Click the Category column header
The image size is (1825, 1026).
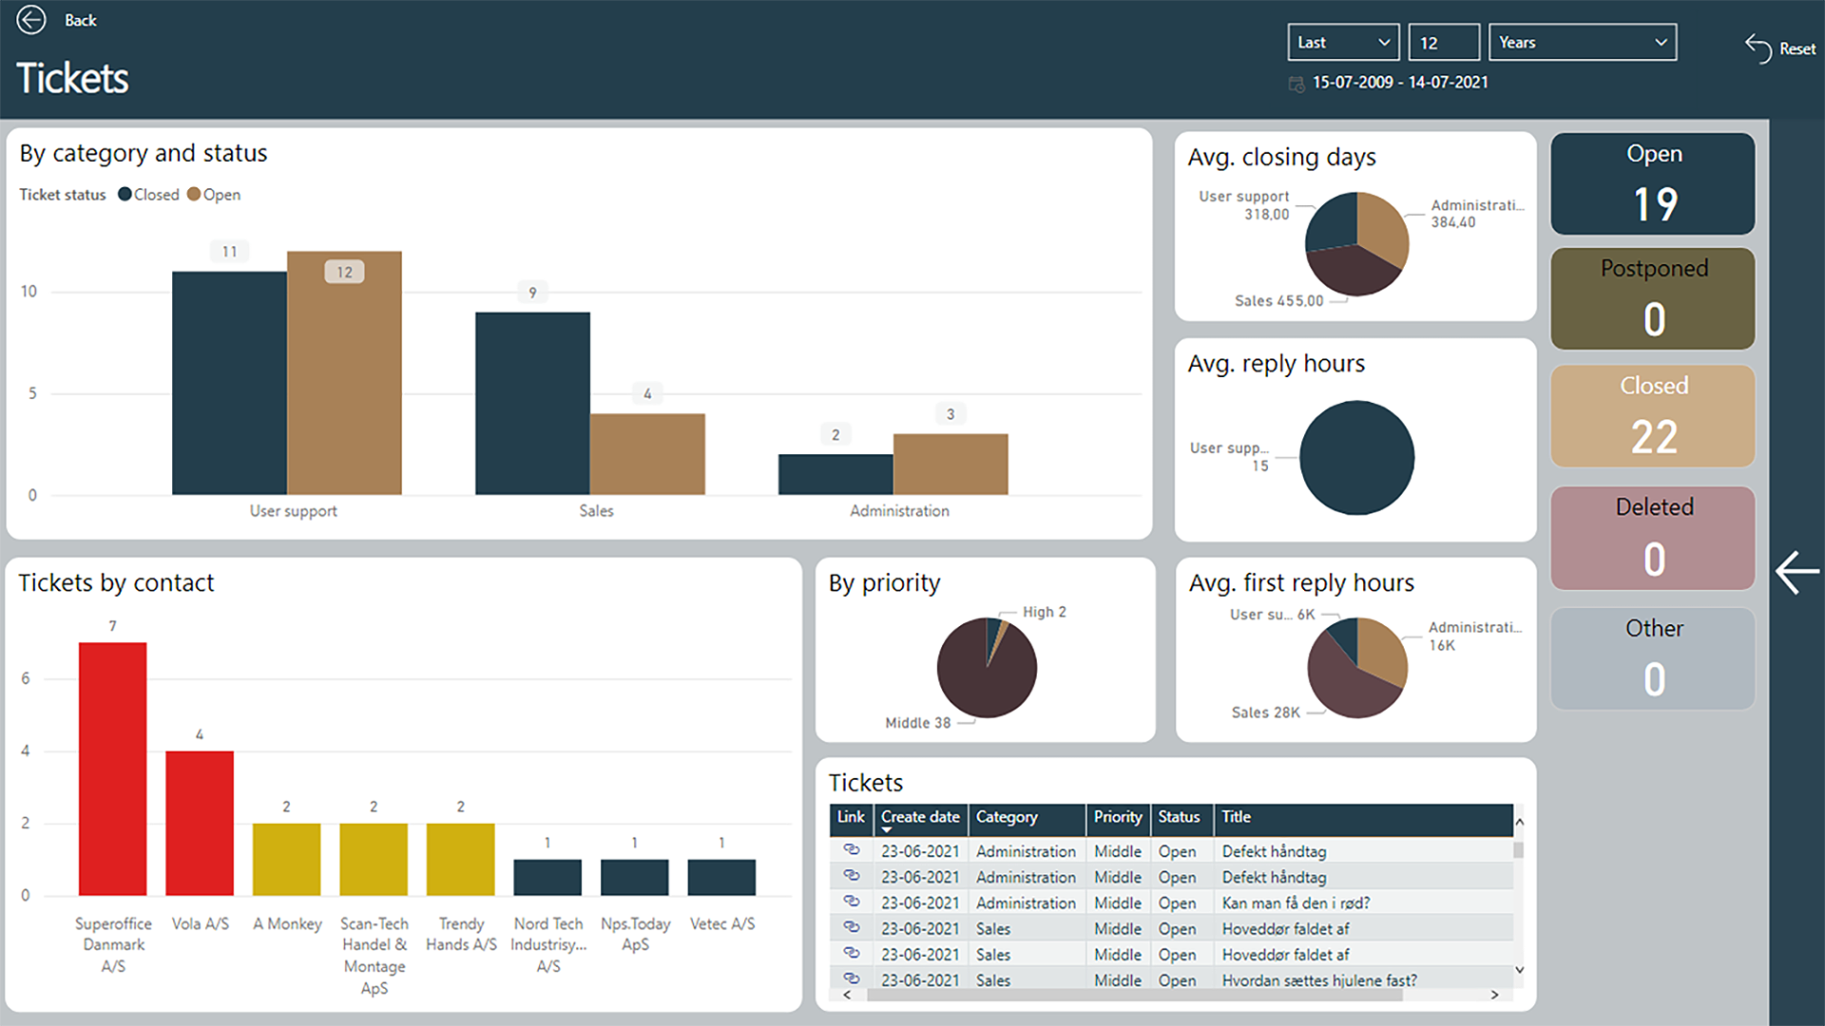[1007, 817]
